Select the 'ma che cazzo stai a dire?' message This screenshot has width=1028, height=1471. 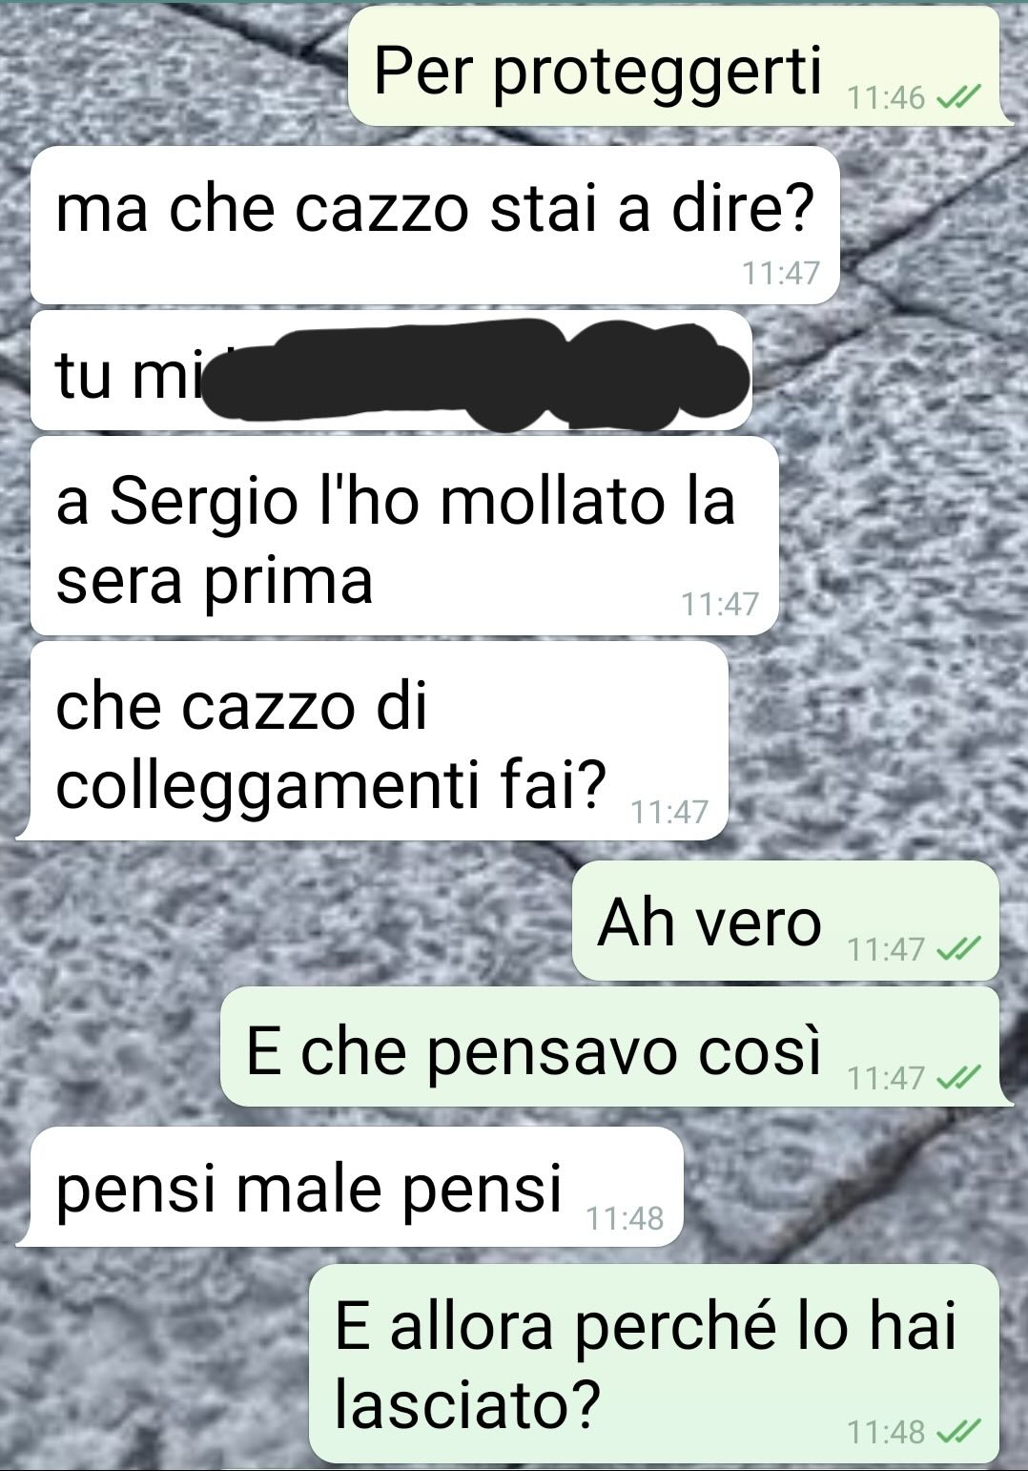(435, 225)
